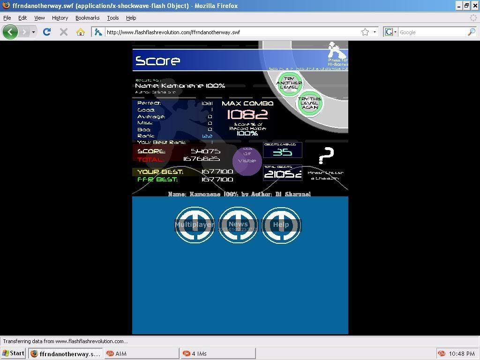Open the AIM window from the taskbar
The height and width of the screenshot is (360, 480).
point(142,353)
